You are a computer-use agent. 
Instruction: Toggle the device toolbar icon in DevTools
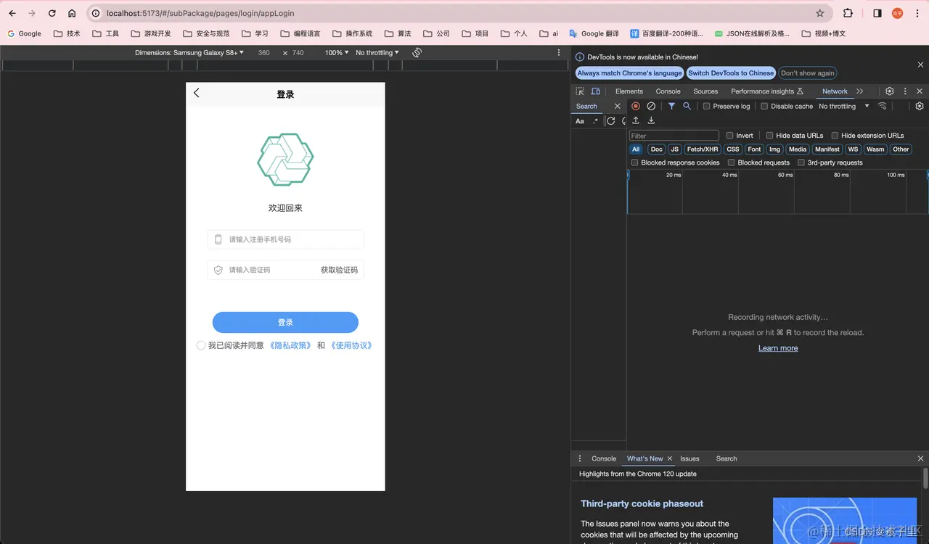pos(596,91)
